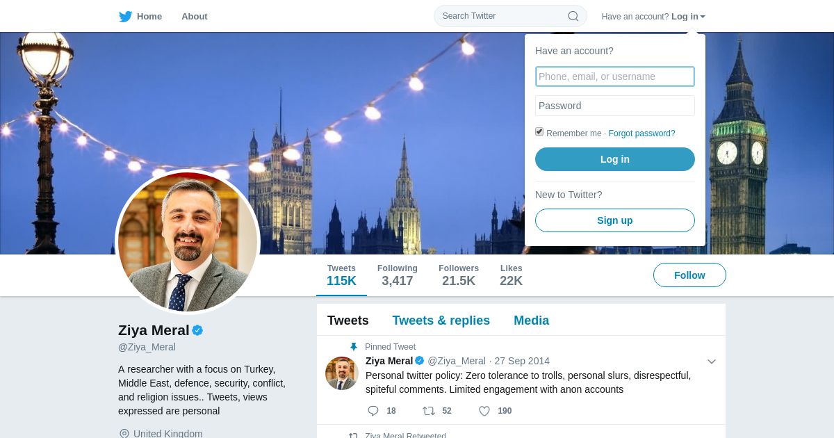Expand the Log in dropdown caret
Screen dimensions: 834x438
703,17
